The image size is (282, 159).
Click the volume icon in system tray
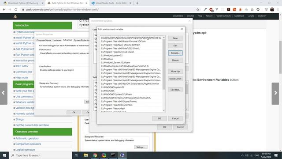[247, 155]
